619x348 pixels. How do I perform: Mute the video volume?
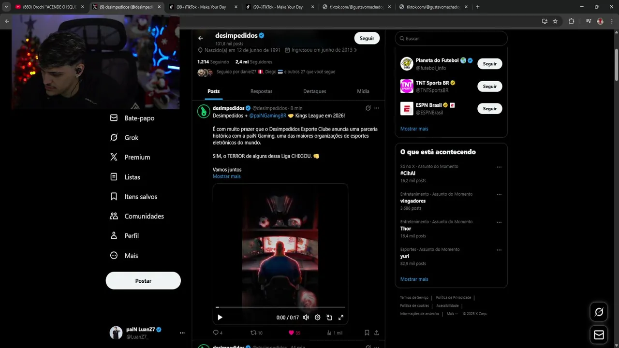tap(306, 318)
